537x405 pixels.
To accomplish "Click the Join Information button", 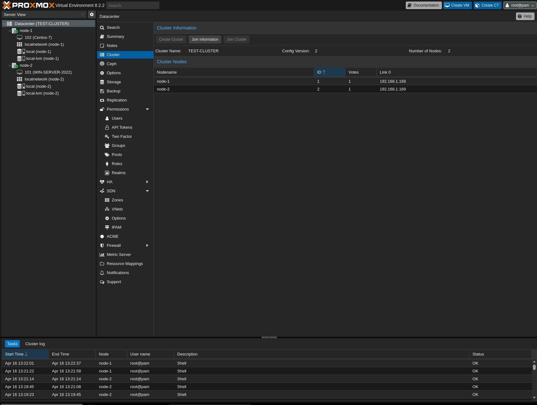I will (205, 39).
